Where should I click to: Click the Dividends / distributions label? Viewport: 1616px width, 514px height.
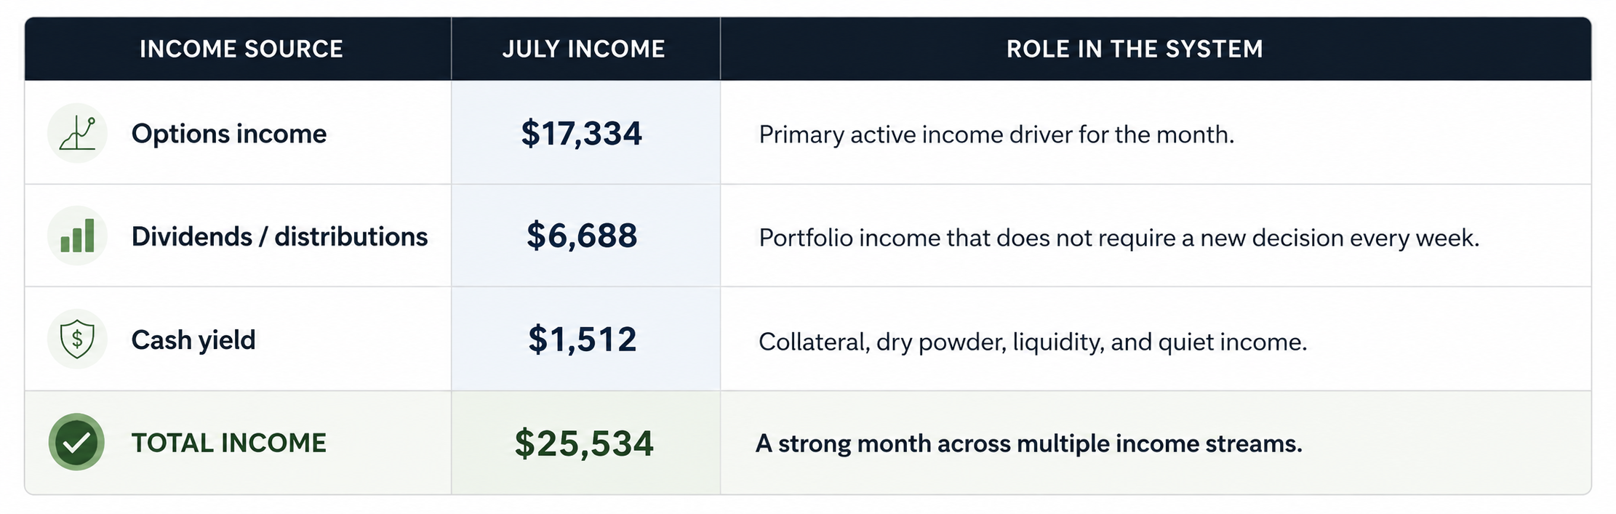point(279,236)
